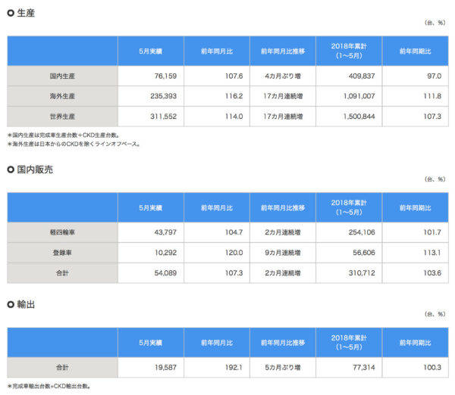Click the value 100.3
This screenshot has width=455, height=395.
(x=432, y=368)
